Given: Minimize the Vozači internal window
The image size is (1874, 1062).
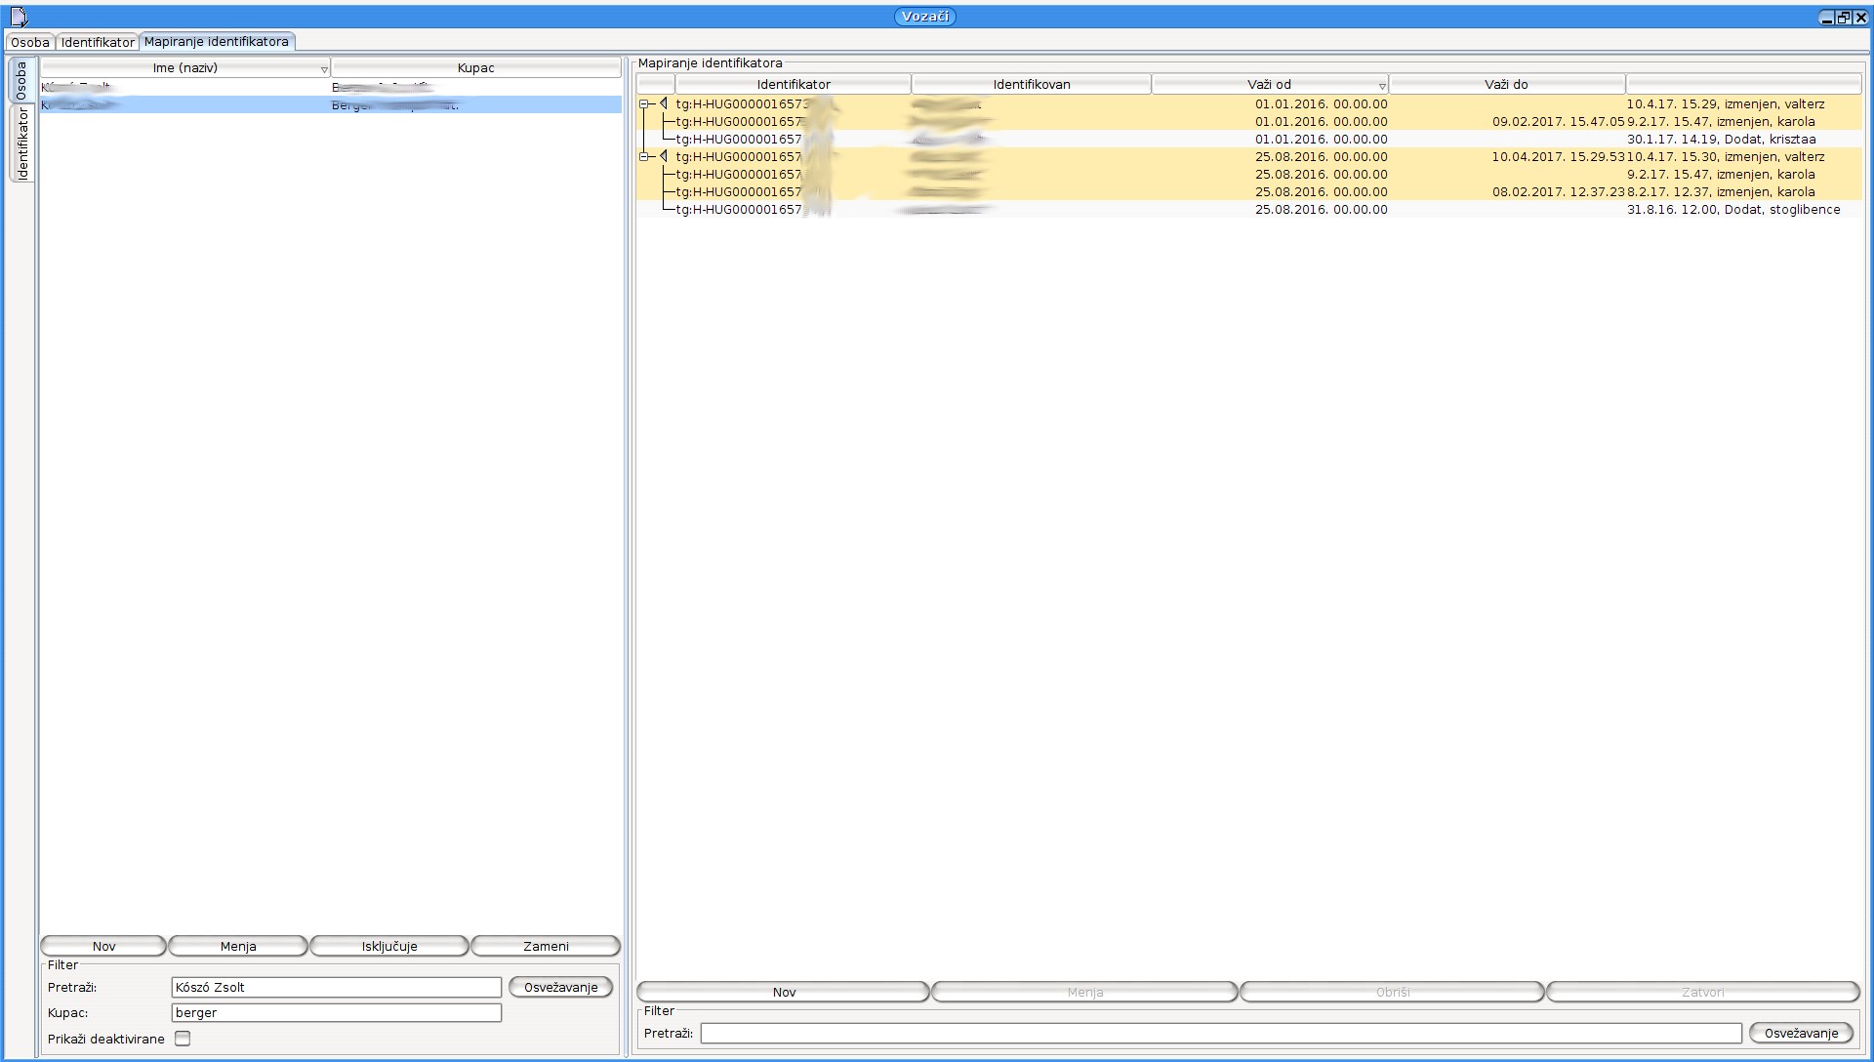Looking at the screenshot, I should click(1827, 17).
